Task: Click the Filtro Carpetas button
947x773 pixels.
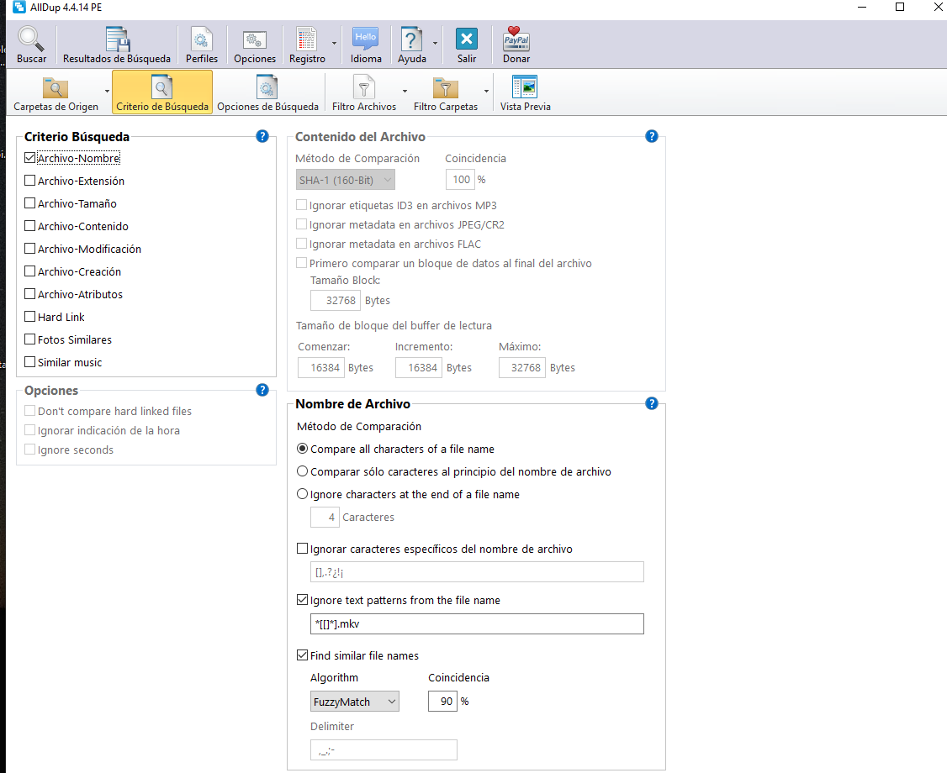Action: [x=445, y=92]
